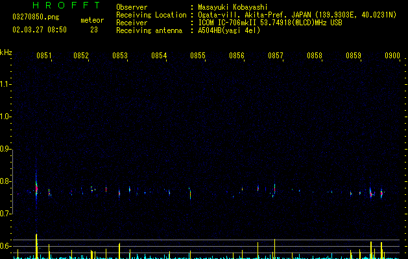Viewport: 408px width, 259px height.
Task: Click the 0.9 kHz axis label
Action: point(5,149)
